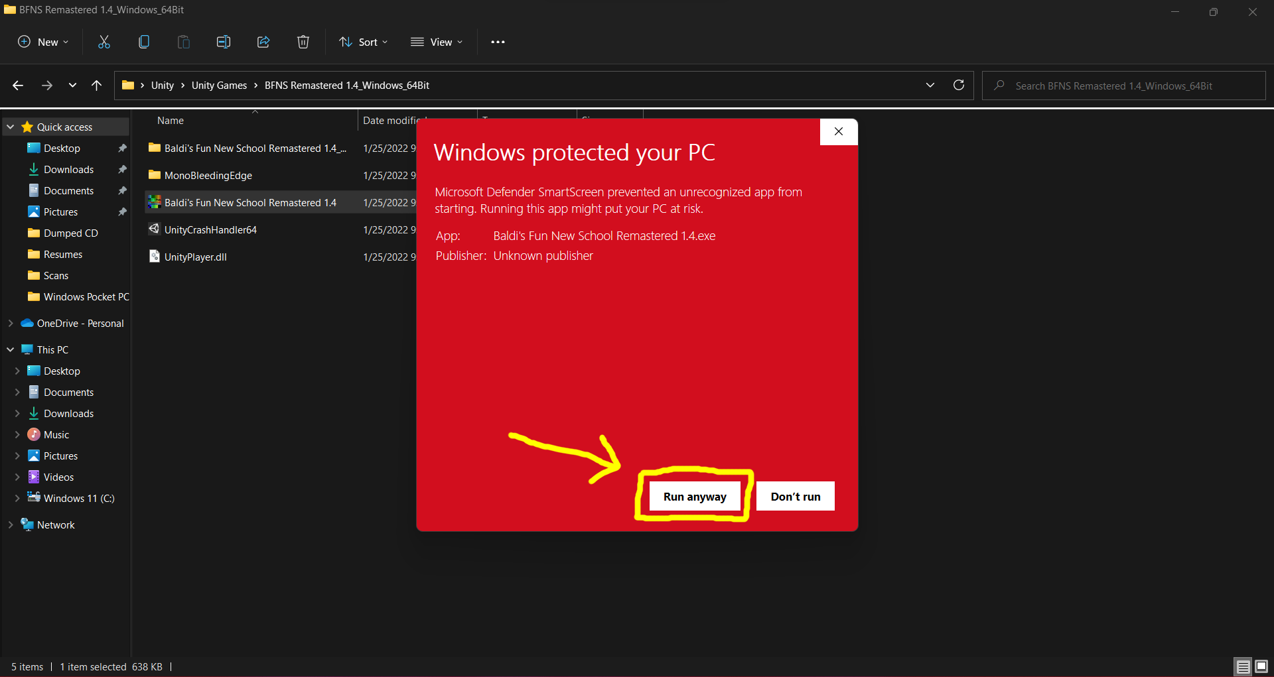Viewport: 1274px width, 677px height.
Task: Unpin Downloads using its pin icon
Action: (x=122, y=169)
